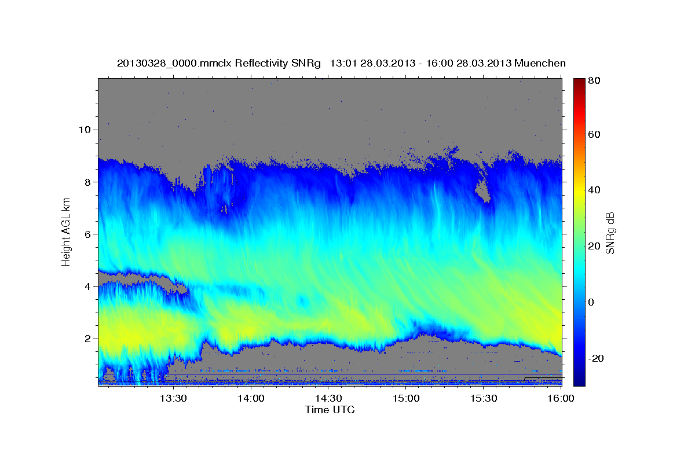
Task: Click the height tick label 10
Action: click(85, 130)
